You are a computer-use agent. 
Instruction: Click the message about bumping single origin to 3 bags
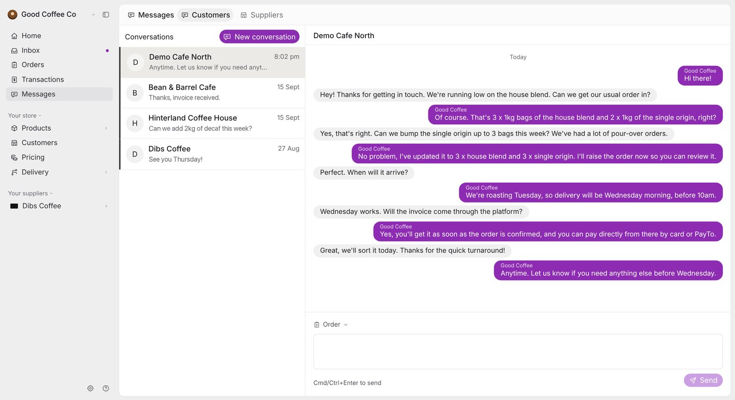pos(494,134)
